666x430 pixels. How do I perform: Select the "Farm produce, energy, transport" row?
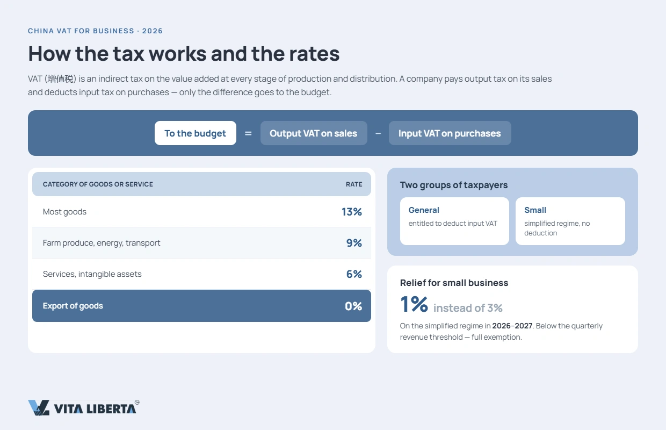201,243
